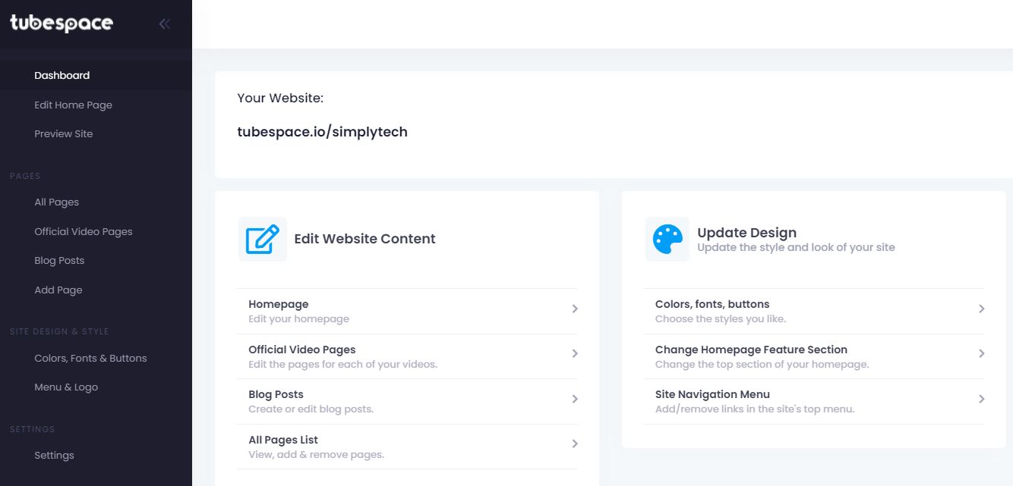Select Preview Site in the sidebar

coord(64,133)
